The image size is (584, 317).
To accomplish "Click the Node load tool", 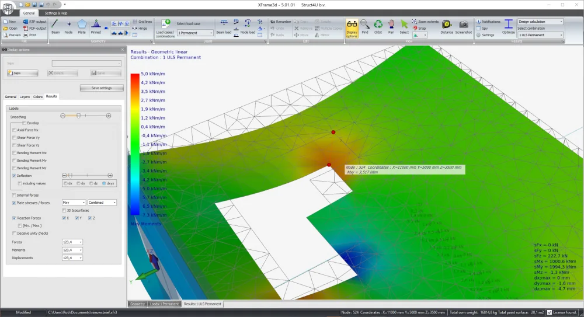I will pyautogui.click(x=248, y=27).
